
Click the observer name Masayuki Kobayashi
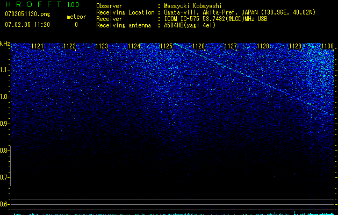(193, 6)
